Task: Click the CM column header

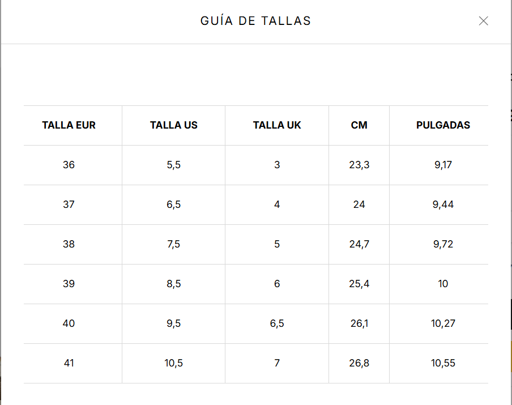Action: [359, 125]
